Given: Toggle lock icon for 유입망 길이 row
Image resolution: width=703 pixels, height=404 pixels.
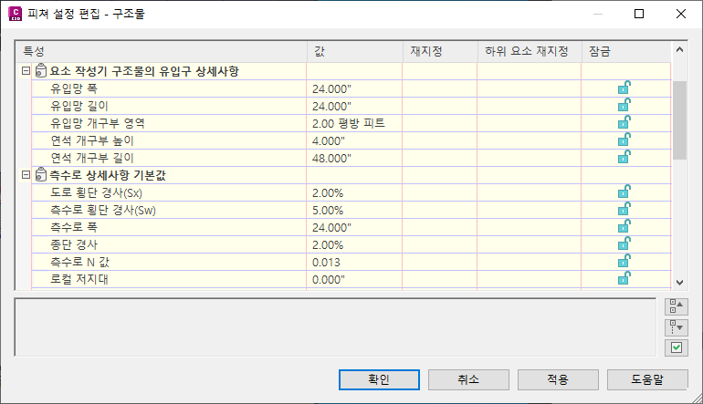Looking at the screenshot, I should coord(624,105).
